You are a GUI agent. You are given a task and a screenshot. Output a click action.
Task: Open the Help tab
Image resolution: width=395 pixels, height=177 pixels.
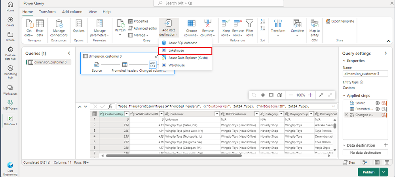point(106,12)
